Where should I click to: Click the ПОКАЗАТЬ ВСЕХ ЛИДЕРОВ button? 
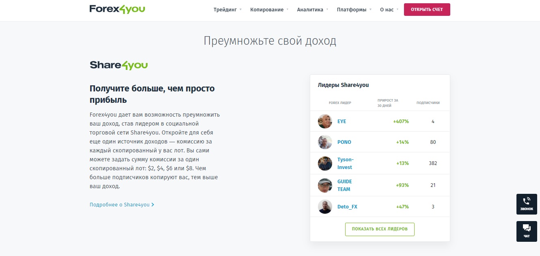[x=379, y=229]
